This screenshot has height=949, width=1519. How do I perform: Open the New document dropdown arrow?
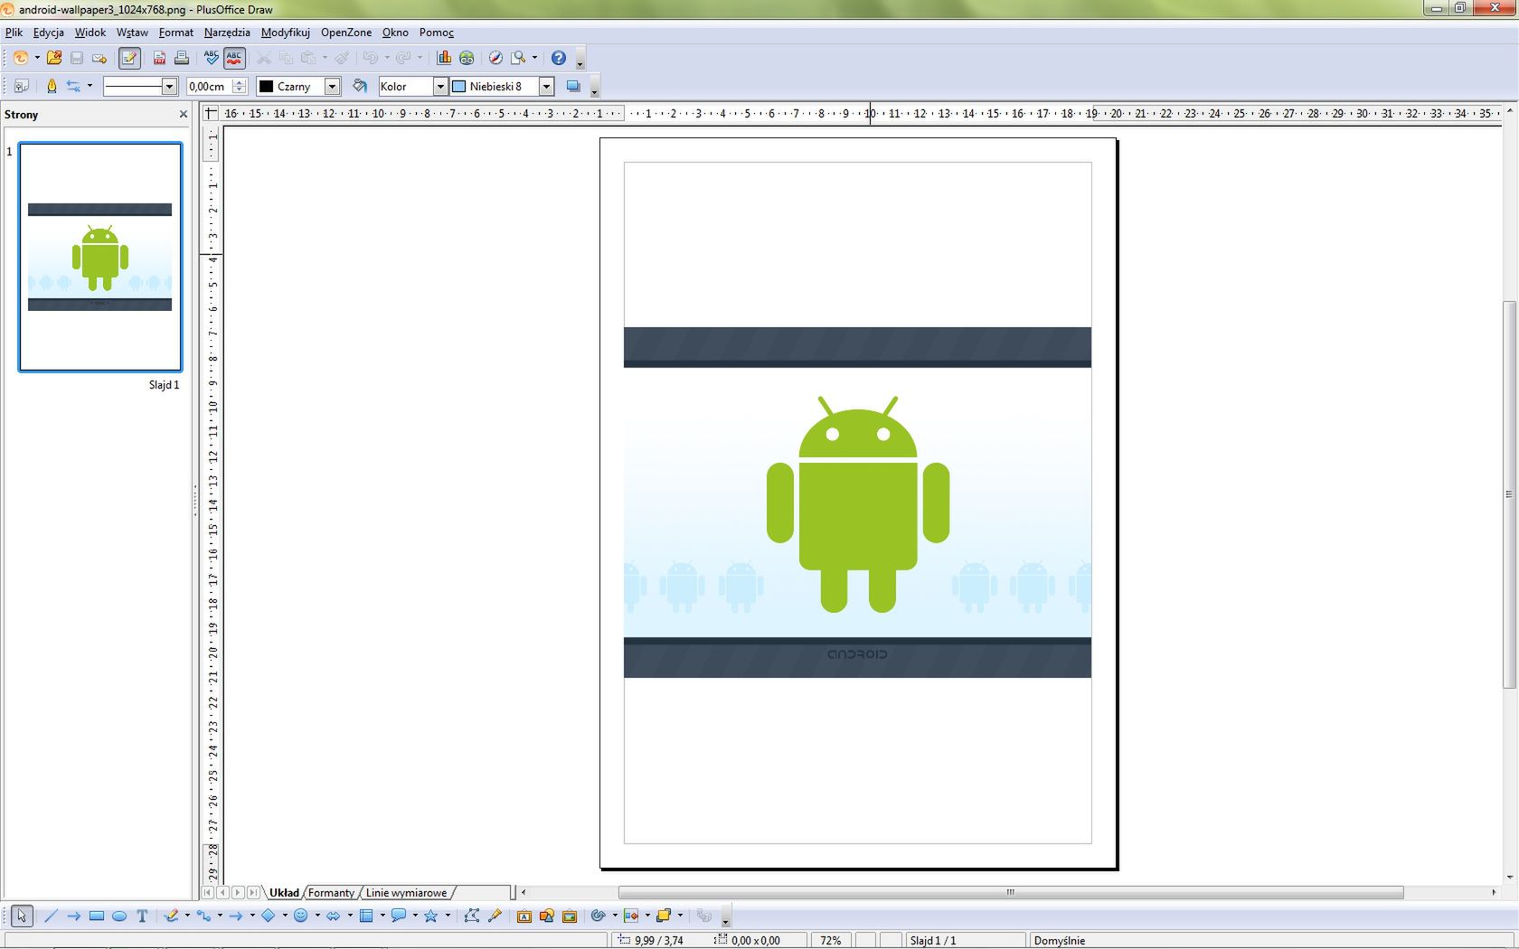pyautogui.click(x=37, y=58)
